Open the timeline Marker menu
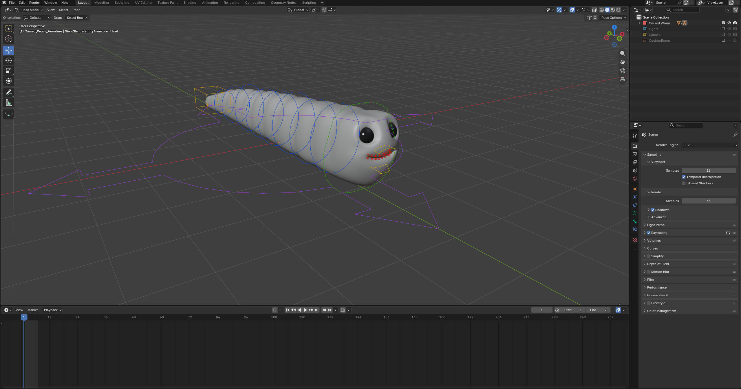Image resolution: width=741 pixels, height=389 pixels. click(x=33, y=310)
